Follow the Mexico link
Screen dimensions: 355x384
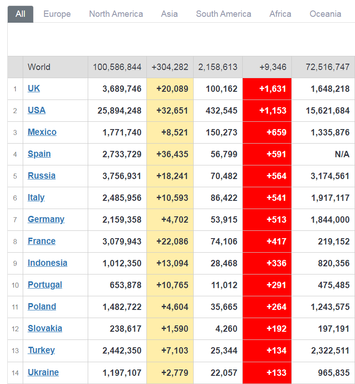[x=42, y=132]
